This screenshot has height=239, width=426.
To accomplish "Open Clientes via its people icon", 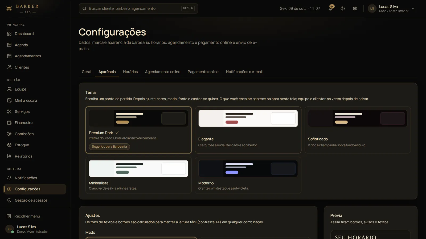I will 9,67.
